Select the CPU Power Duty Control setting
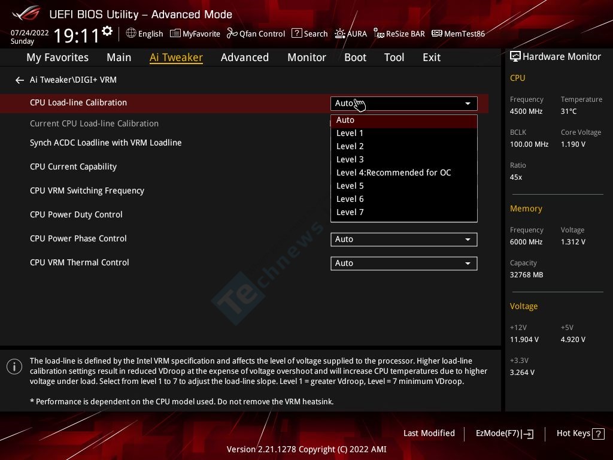The height and width of the screenshot is (460, 613). (76, 215)
